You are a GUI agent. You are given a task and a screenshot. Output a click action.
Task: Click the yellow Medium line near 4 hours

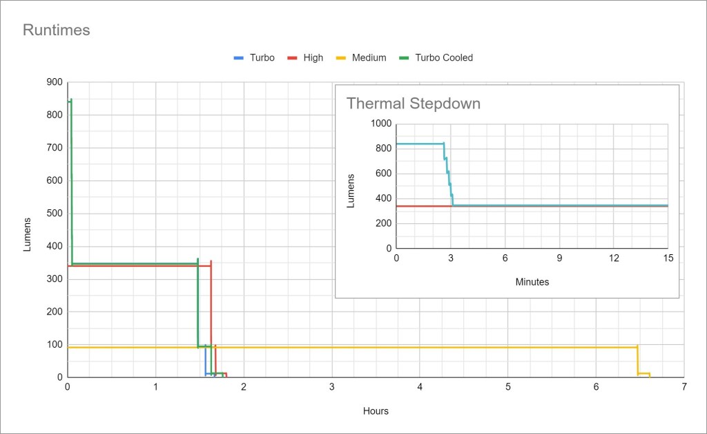420,347
